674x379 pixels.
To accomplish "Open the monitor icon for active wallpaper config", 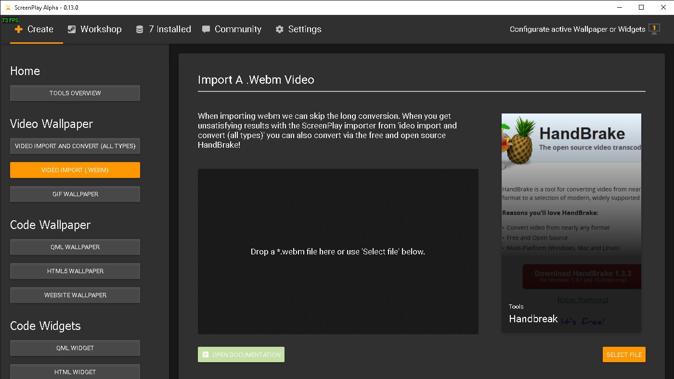I will (654, 29).
